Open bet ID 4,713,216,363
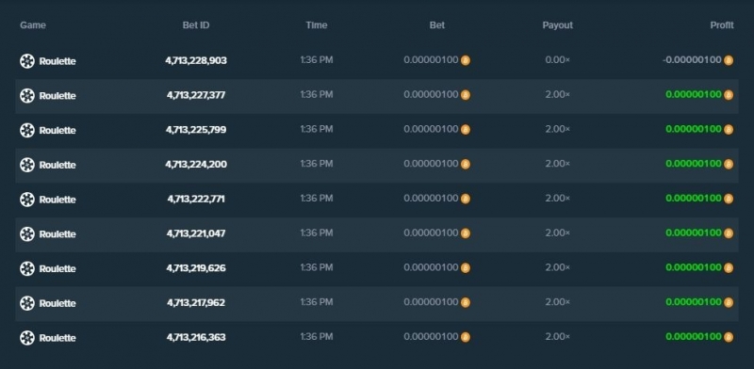Viewport: 754px width, 369px height. click(196, 337)
